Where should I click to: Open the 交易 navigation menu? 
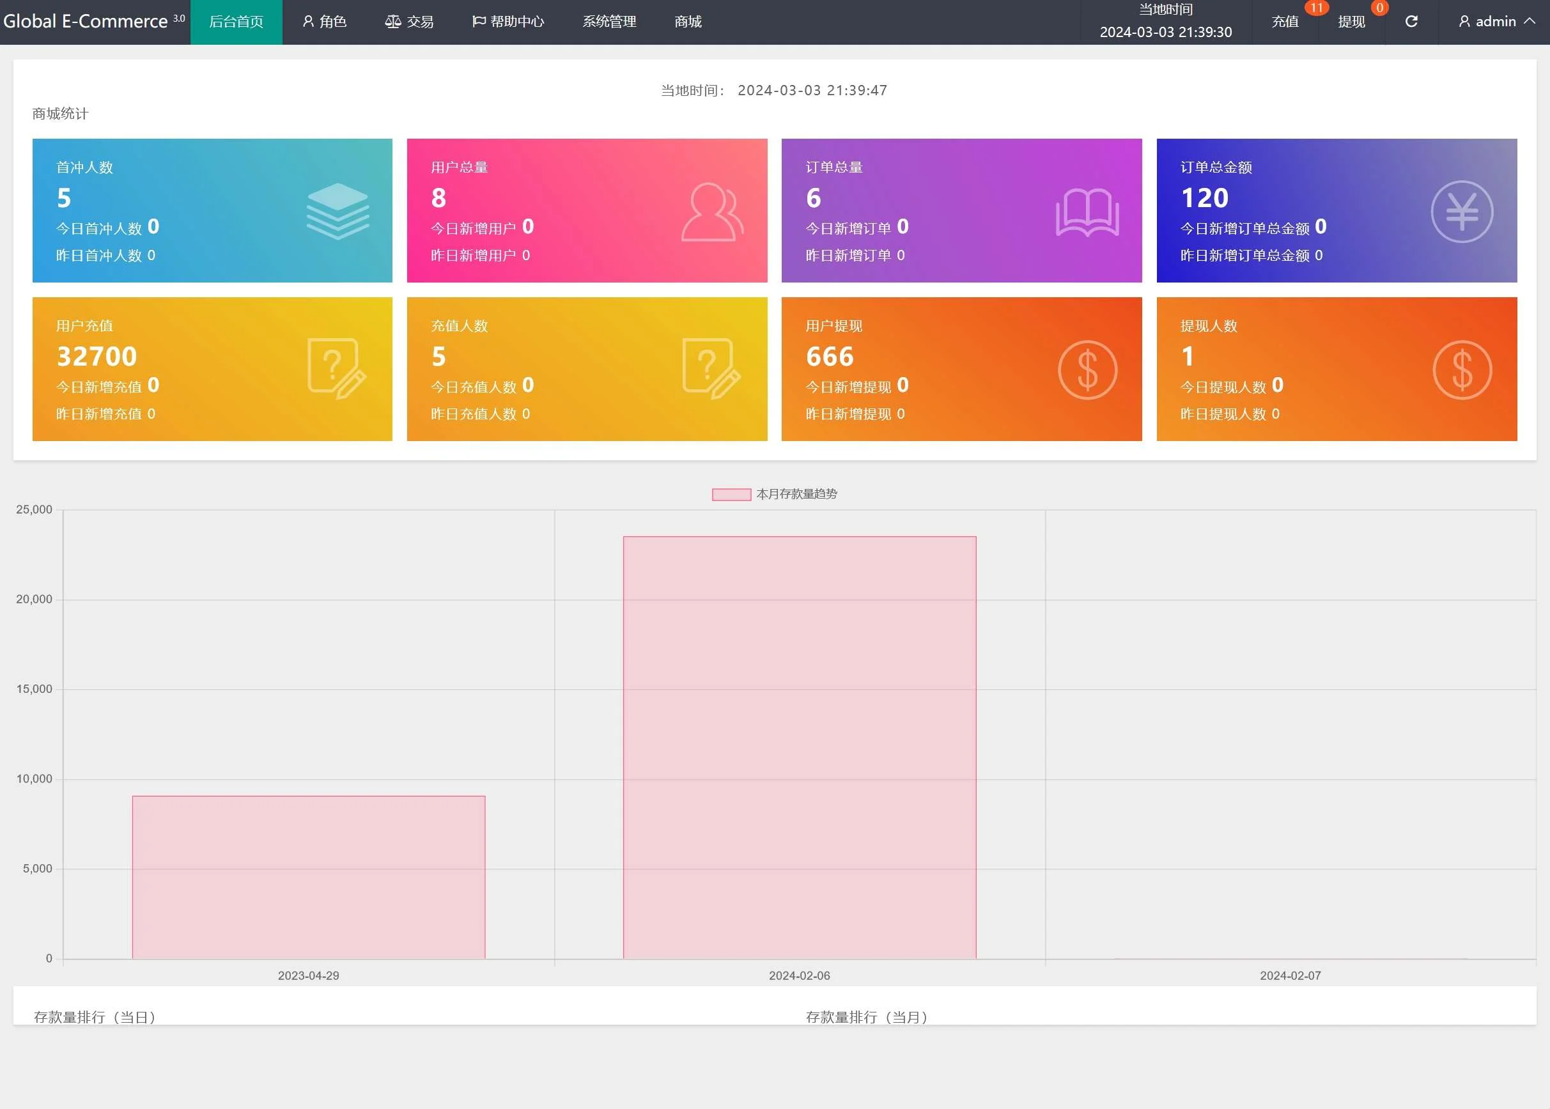point(409,22)
